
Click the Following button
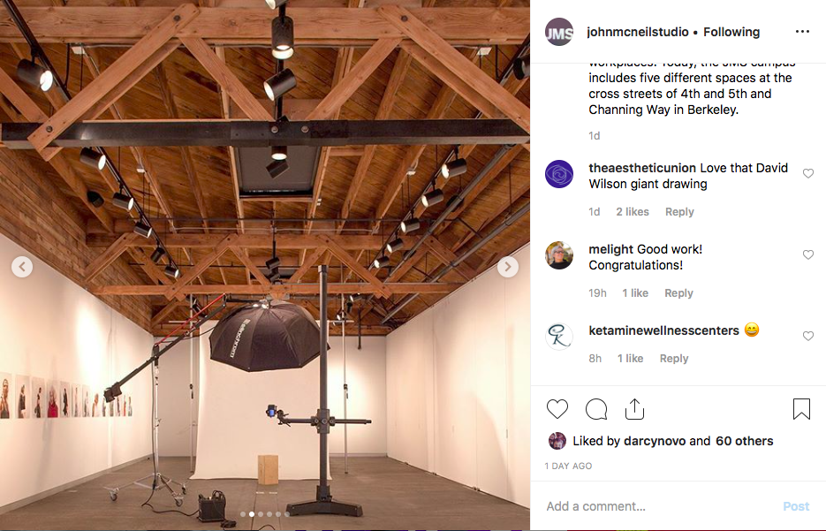(x=731, y=32)
